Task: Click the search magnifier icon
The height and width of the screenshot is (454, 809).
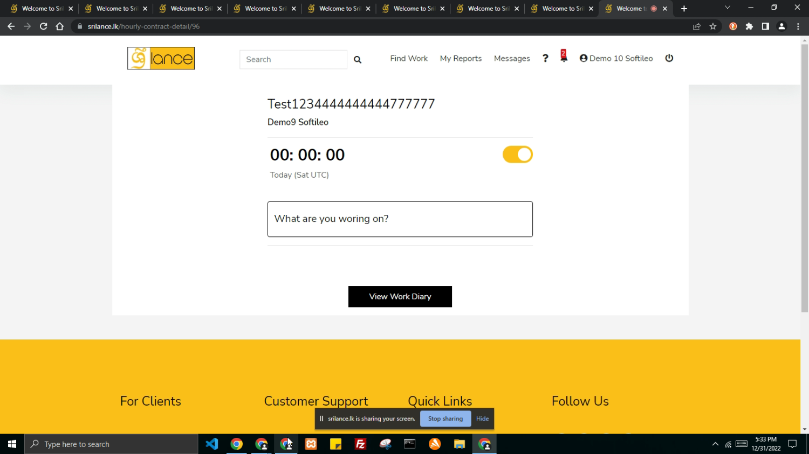Action: click(x=357, y=60)
